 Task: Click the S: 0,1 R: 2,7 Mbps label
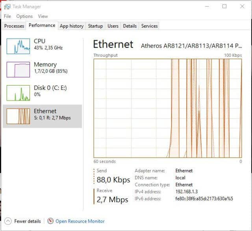(x=52, y=118)
